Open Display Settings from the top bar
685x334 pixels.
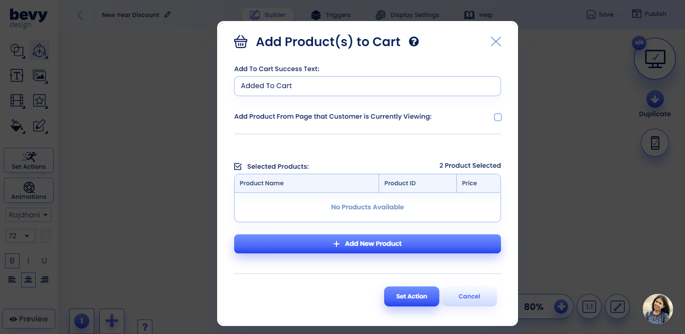[x=407, y=15]
